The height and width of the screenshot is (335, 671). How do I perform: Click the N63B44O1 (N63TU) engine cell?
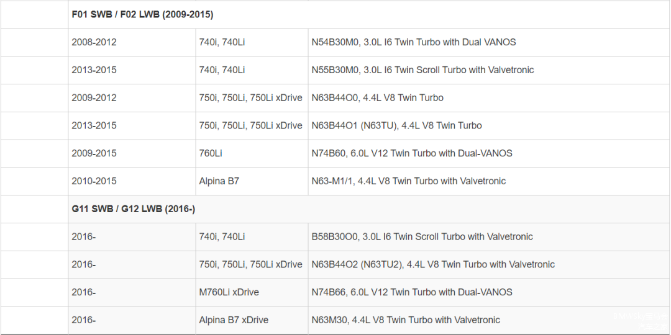(396, 126)
